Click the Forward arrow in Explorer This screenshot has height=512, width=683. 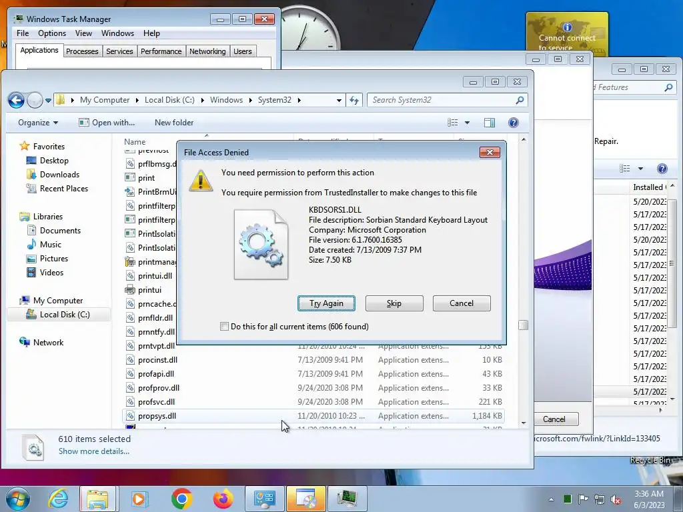pyautogui.click(x=35, y=100)
